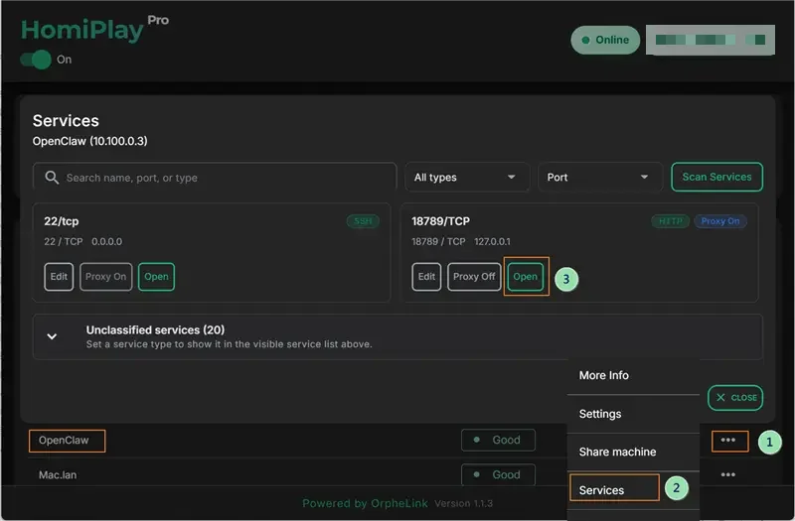
Task: Click the OpenClaw (10.100.0.3) subtitle
Action: (x=89, y=141)
